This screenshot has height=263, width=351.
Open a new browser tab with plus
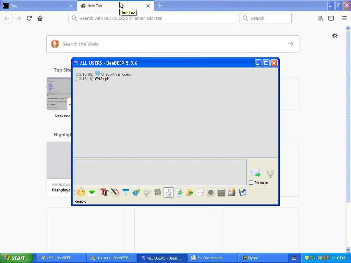point(160,5)
